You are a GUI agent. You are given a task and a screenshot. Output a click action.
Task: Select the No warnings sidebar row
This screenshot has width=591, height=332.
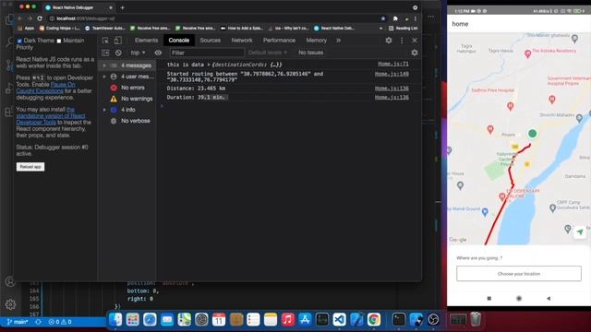pyautogui.click(x=127, y=99)
